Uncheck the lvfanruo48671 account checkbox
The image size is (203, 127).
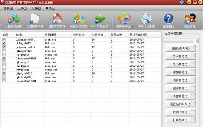pyautogui.click(x=4, y=39)
